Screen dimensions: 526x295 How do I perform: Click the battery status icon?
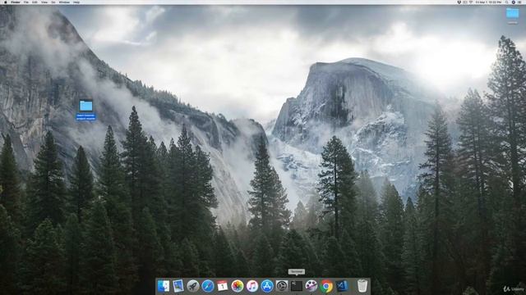(x=465, y=2)
